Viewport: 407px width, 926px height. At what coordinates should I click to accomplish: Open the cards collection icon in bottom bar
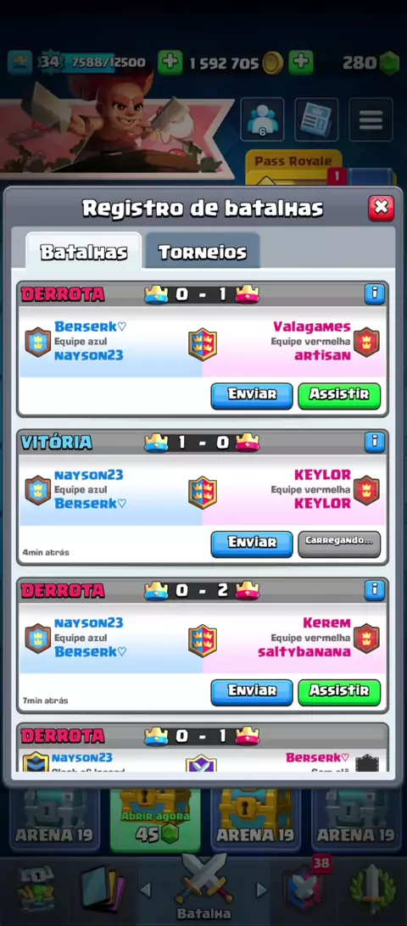[103, 890]
